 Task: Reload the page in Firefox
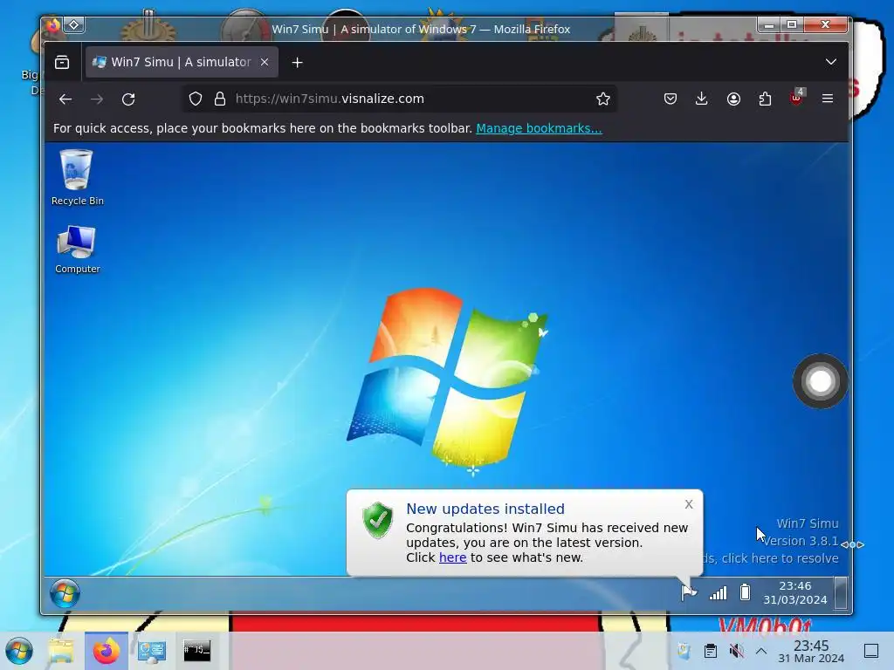(x=128, y=99)
